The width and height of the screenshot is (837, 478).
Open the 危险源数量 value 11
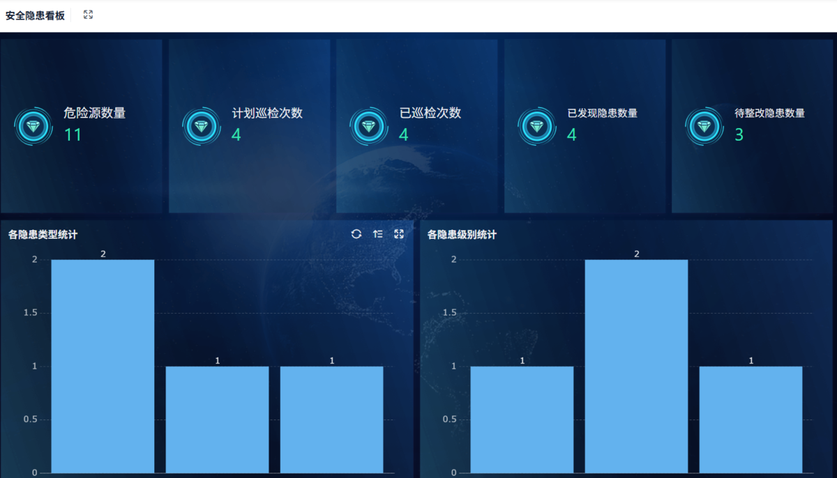pos(73,135)
